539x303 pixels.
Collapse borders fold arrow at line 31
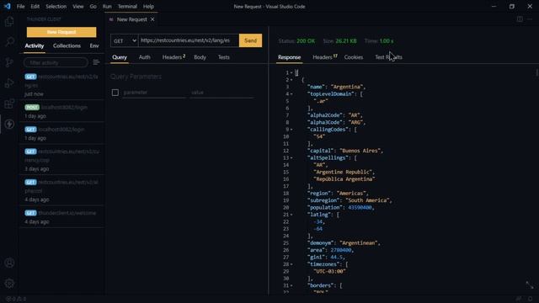click(x=291, y=286)
